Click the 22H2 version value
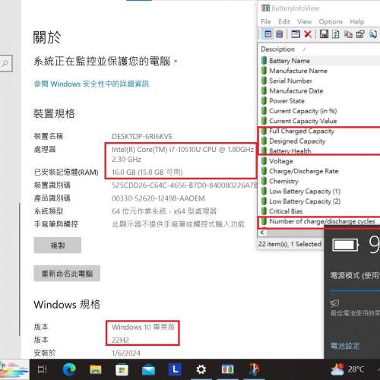The image size is (380, 380). [120, 340]
